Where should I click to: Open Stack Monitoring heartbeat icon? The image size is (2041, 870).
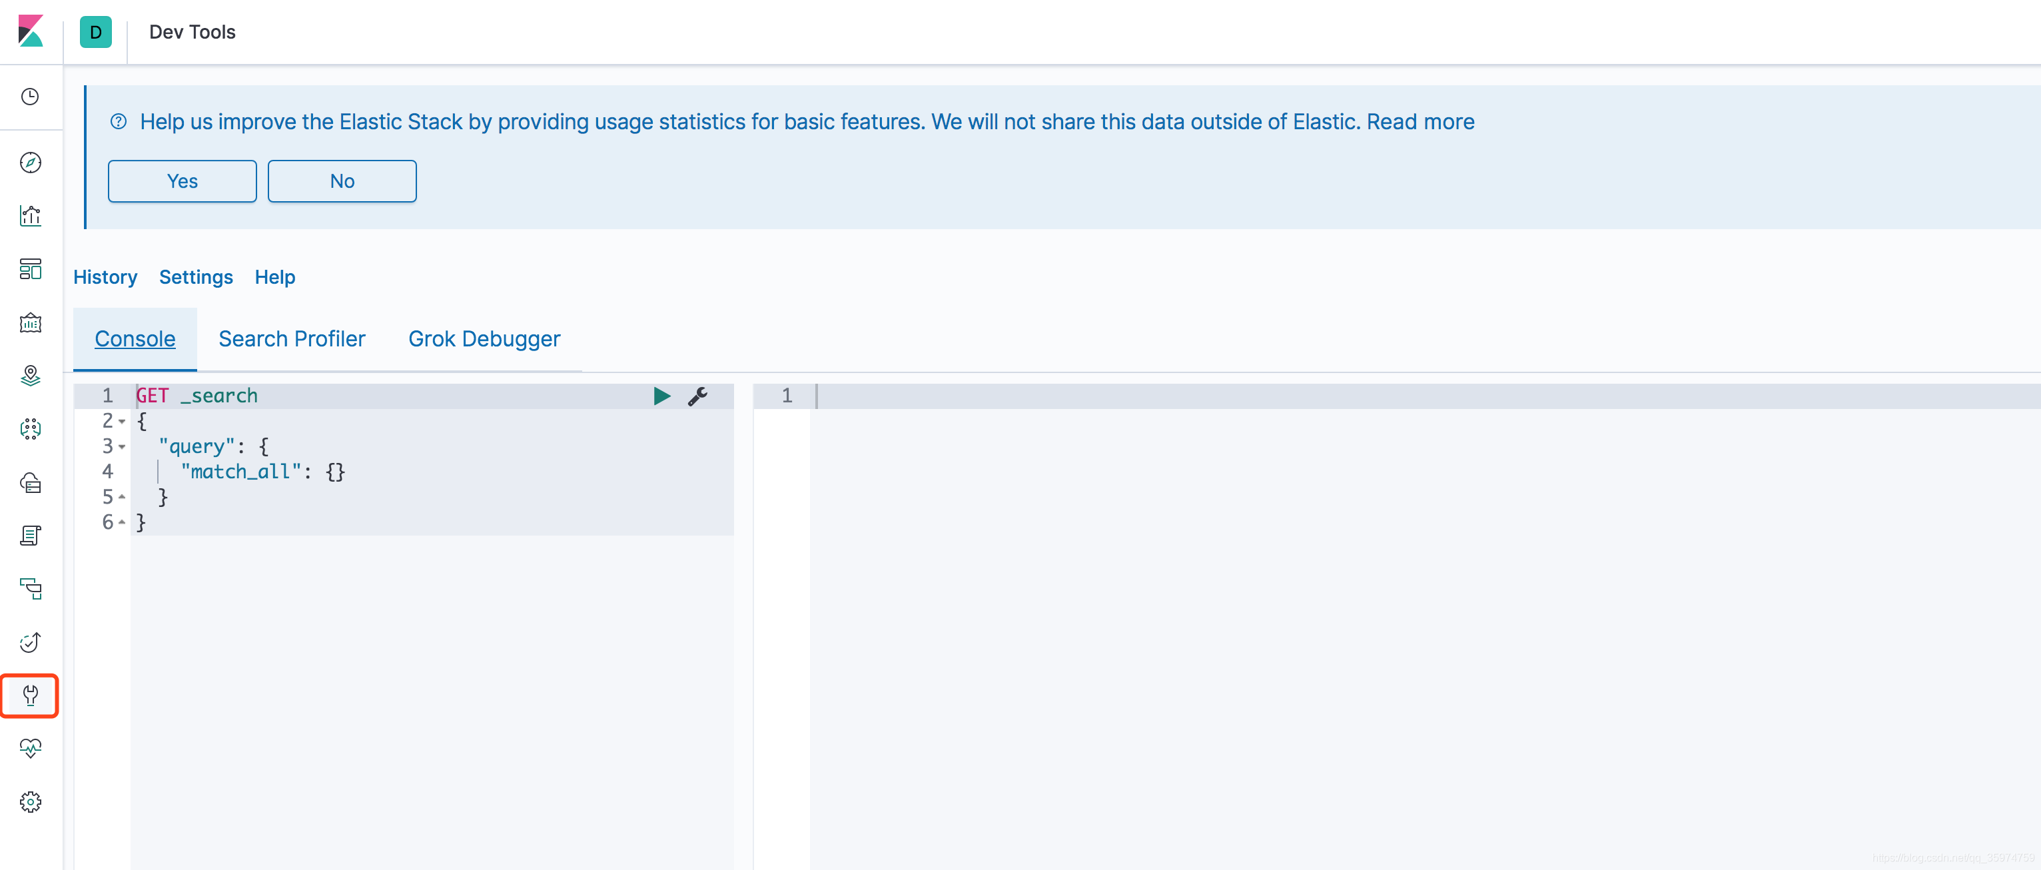(30, 749)
